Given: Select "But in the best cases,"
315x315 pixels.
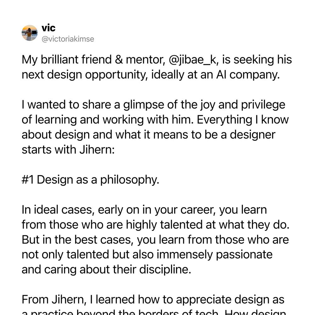Looking at the screenshot, I should tap(77, 240).
